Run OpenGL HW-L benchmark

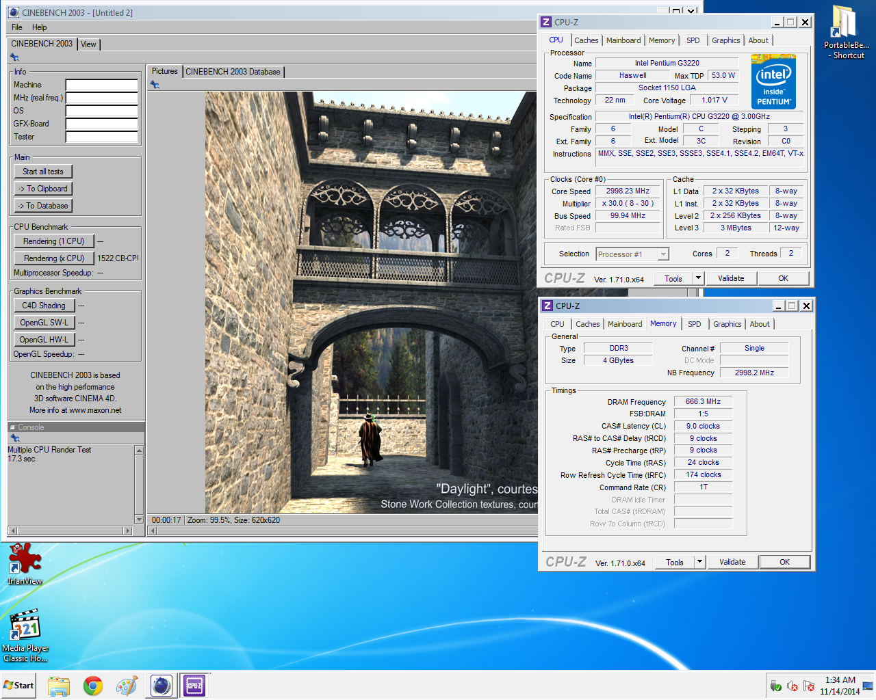click(x=44, y=340)
